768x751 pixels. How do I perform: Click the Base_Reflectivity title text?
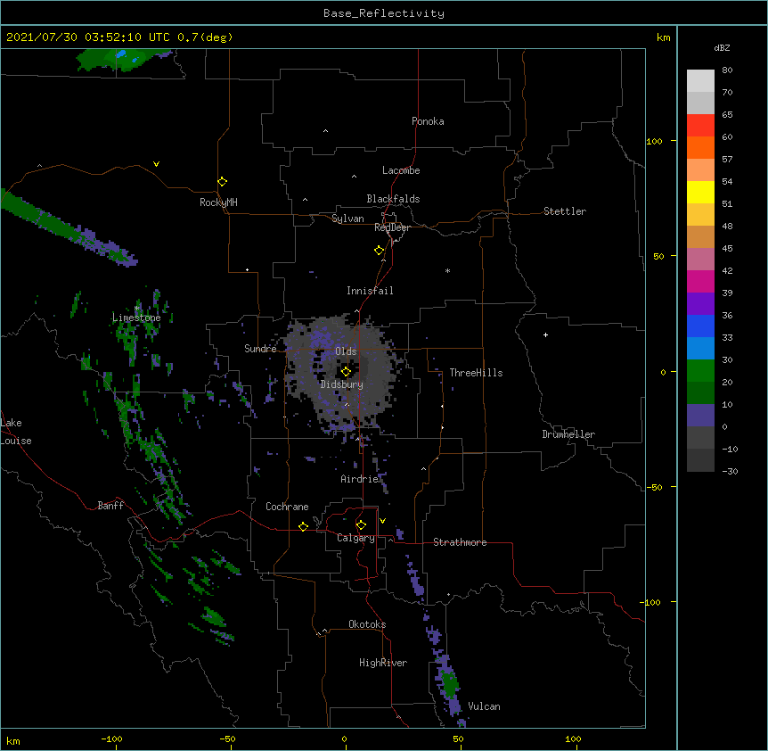click(x=384, y=13)
